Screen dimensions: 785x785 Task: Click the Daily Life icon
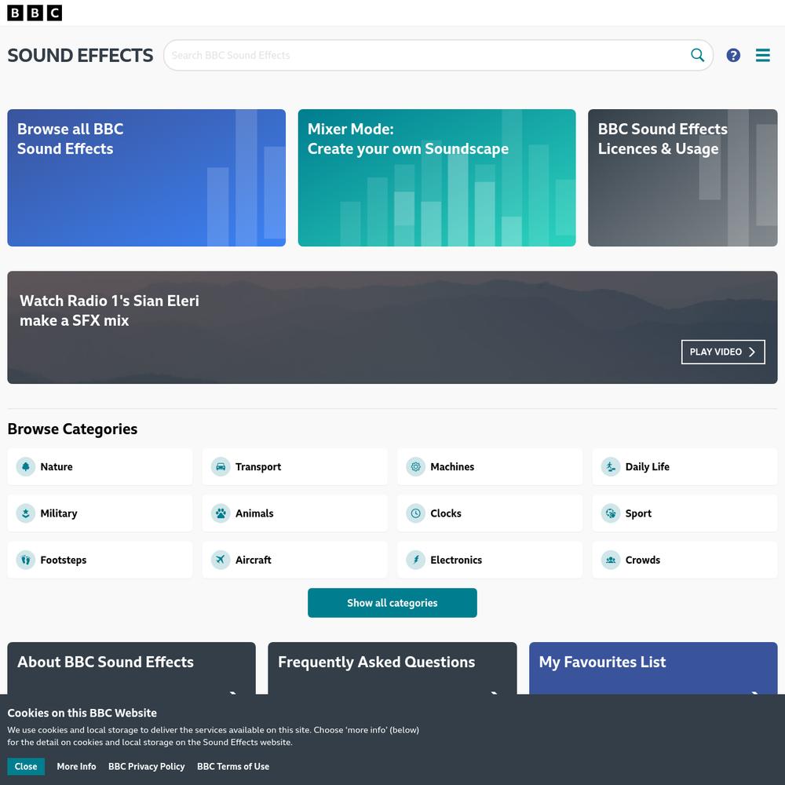coord(610,466)
